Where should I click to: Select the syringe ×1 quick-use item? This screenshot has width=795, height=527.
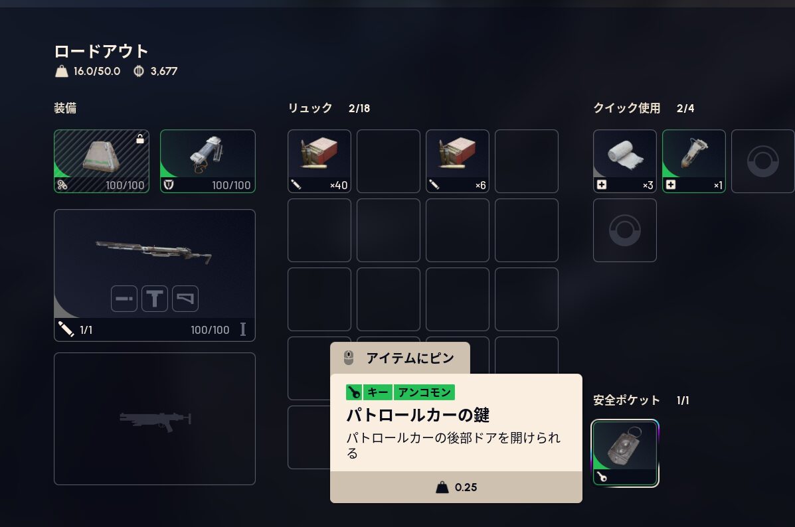coord(693,161)
